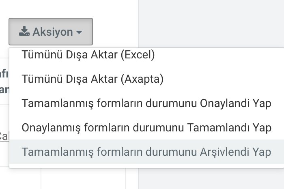Click the gray area beneath the dropdown menu
Image resolution: width=284 pixels, height=189 pixels.
click(x=211, y=178)
